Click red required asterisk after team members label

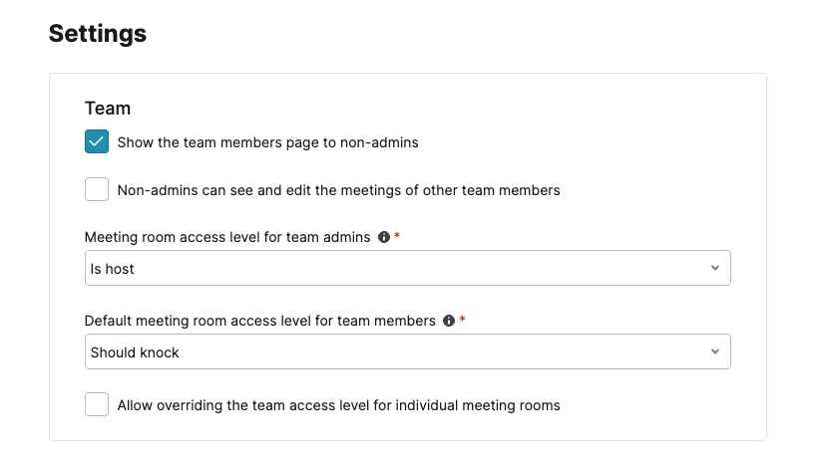(463, 322)
